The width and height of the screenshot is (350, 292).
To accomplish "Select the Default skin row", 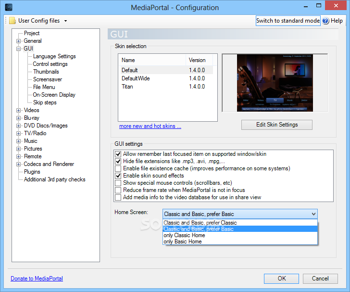I will pos(166,70).
